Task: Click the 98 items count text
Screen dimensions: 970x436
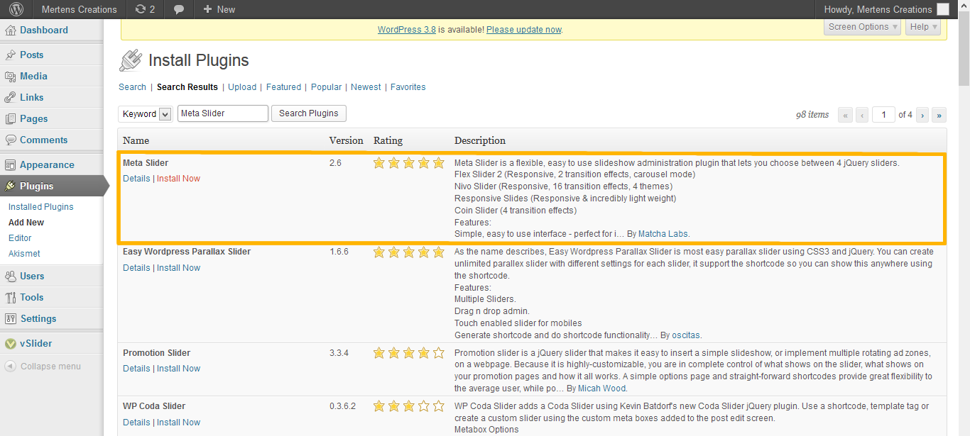Action: coord(812,114)
